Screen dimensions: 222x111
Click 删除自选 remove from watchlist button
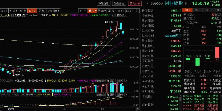[x=104, y=3]
